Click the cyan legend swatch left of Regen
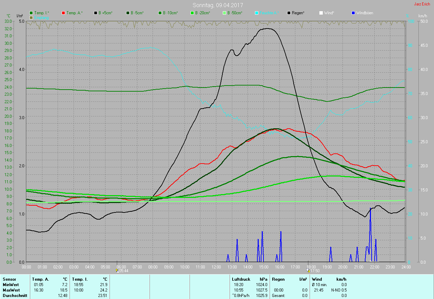Viewport: 434px width, 299px height. pyautogui.click(x=257, y=13)
